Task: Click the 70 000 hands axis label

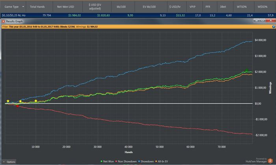Action: [x=222, y=147]
